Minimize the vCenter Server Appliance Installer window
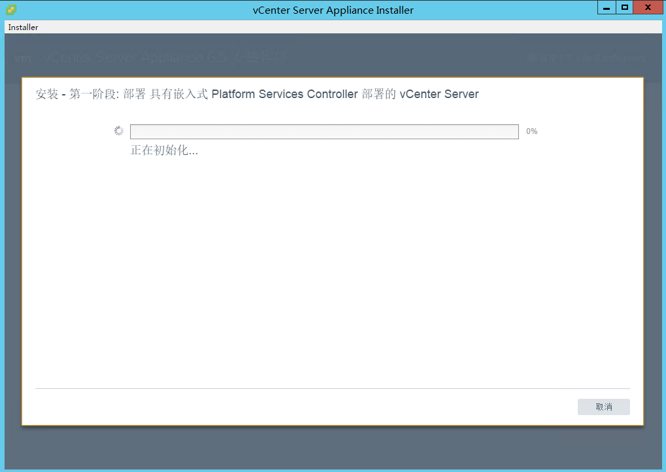The width and height of the screenshot is (666, 472). click(x=607, y=8)
